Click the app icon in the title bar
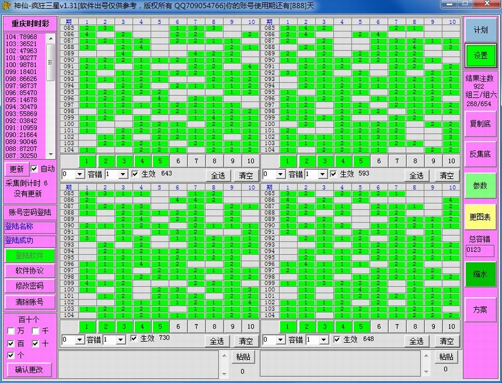 6,6
